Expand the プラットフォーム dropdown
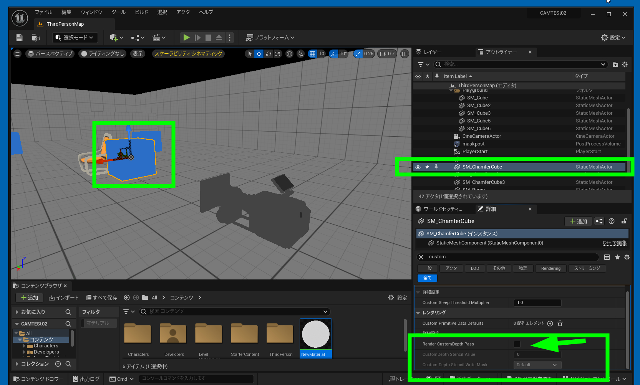Screen dimensions: 640x385 pos(270,38)
